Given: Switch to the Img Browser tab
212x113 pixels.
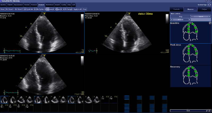Looking at the screenshot, I should click(x=19, y=5).
